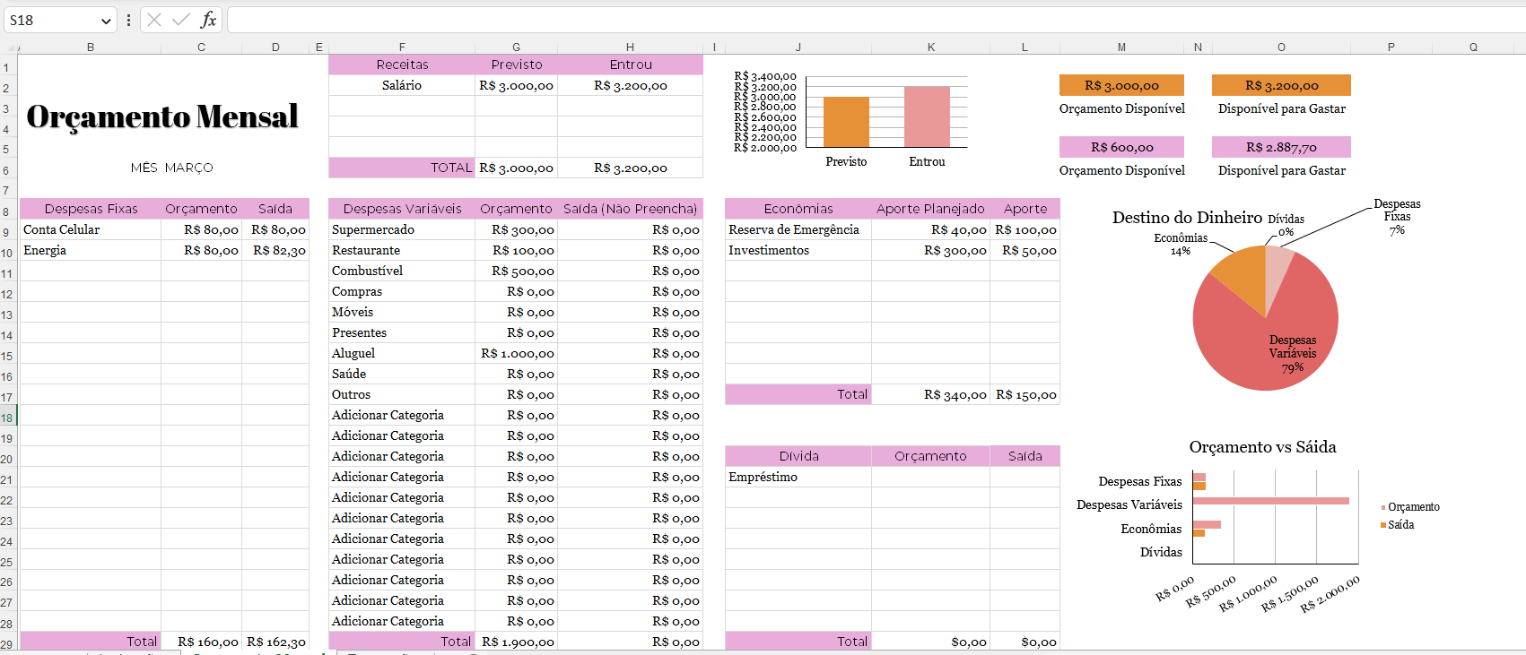1526x655 pixels.
Task: Select the Restaurante cell
Action: point(402,250)
